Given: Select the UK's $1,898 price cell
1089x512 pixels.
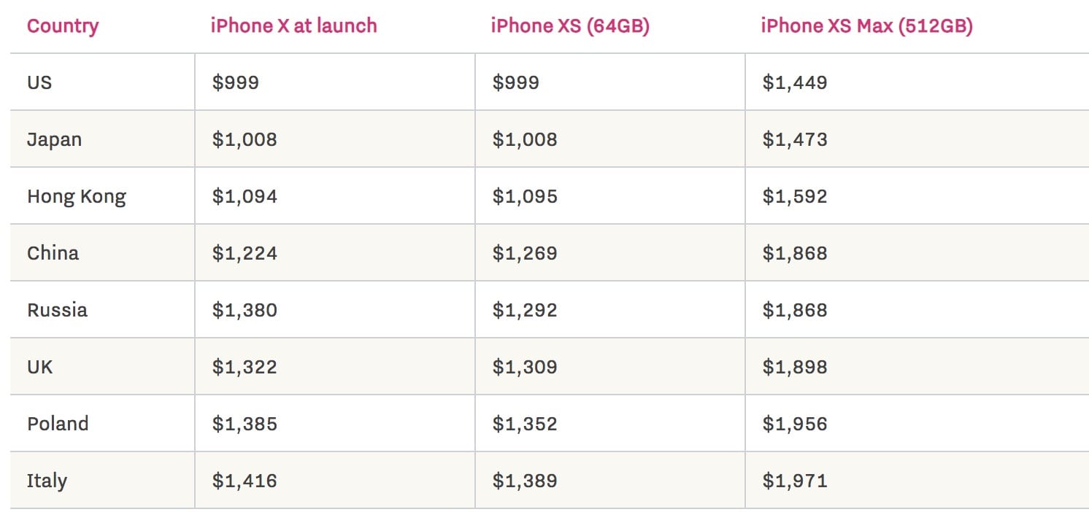Looking at the screenshot, I should (x=795, y=367).
